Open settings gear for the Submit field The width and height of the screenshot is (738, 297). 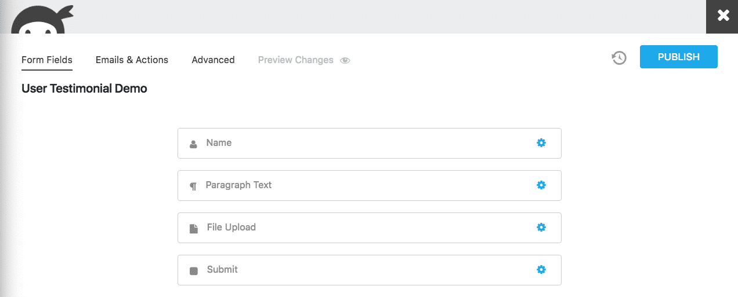pos(541,270)
